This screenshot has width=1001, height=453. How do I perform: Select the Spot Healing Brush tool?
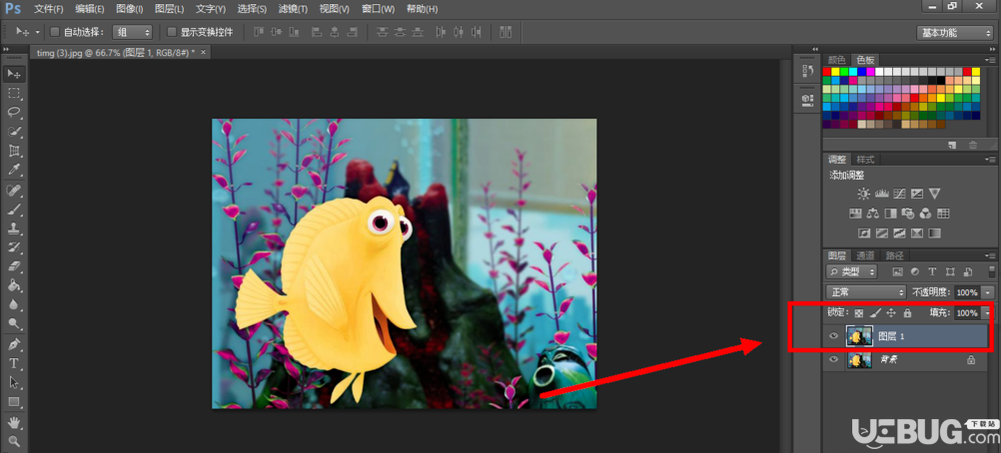(x=13, y=191)
